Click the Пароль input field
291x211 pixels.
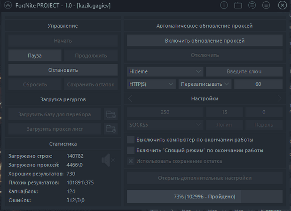(x=264, y=125)
